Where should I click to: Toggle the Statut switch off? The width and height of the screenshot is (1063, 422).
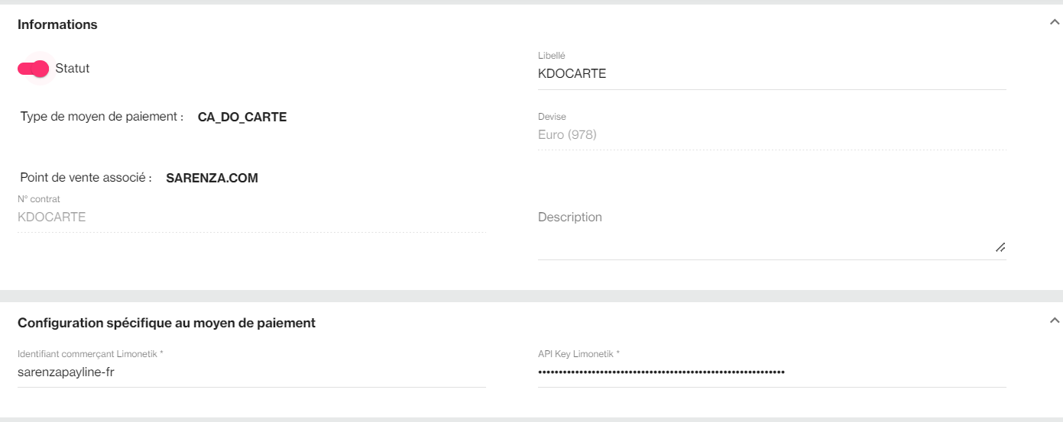coord(33,69)
